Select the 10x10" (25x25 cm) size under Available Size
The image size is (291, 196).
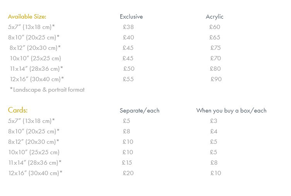35,58
